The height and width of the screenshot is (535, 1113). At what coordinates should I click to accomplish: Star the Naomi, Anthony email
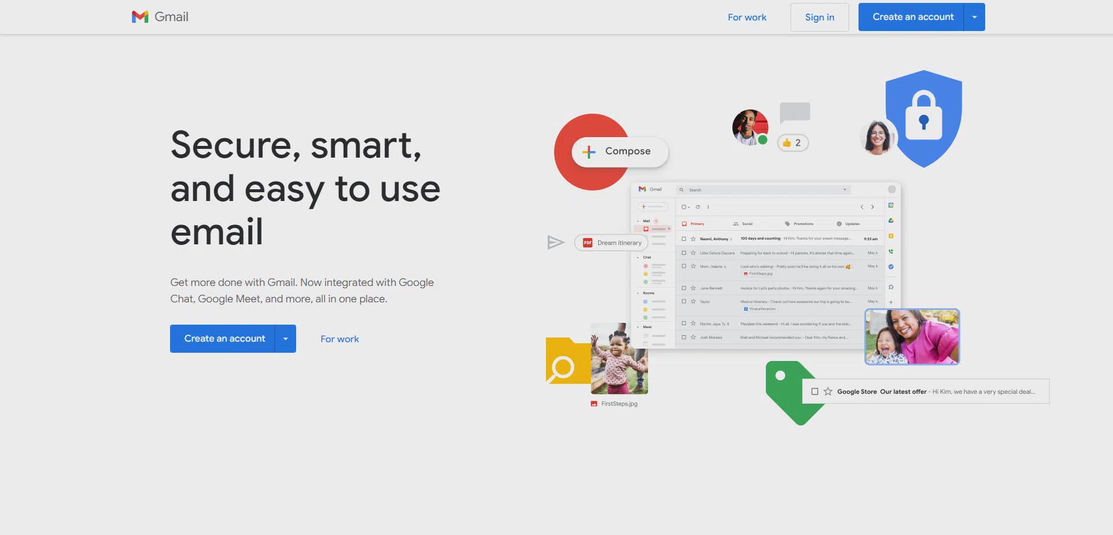[693, 239]
